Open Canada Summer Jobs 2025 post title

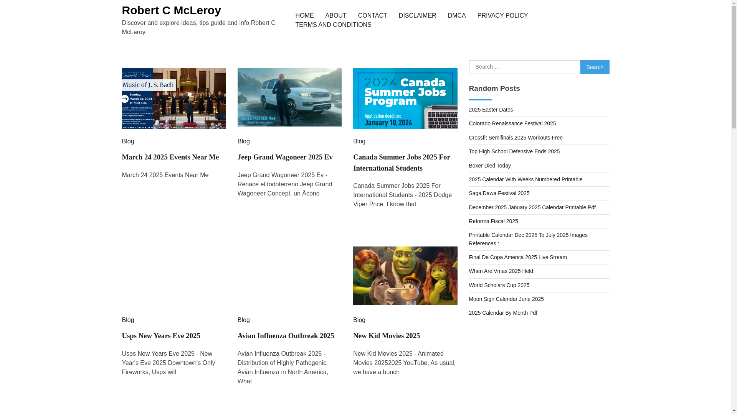[x=402, y=163]
